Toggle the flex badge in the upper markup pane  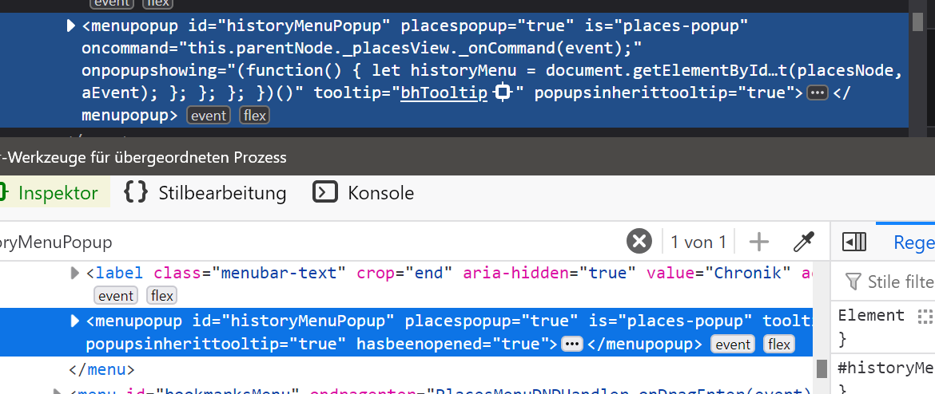coord(255,116)
